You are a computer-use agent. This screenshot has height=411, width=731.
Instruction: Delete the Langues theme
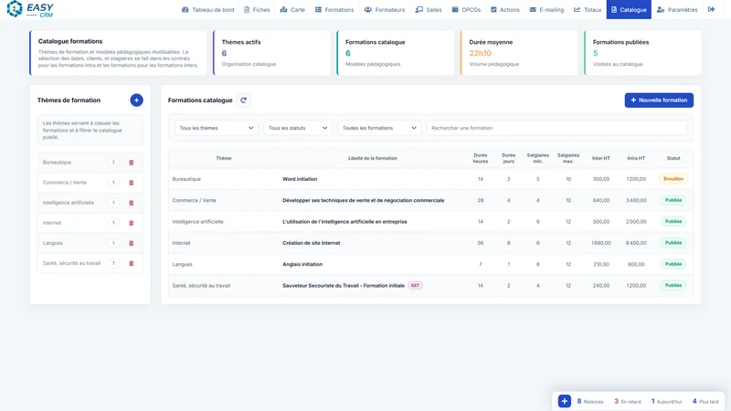point(131,243)
